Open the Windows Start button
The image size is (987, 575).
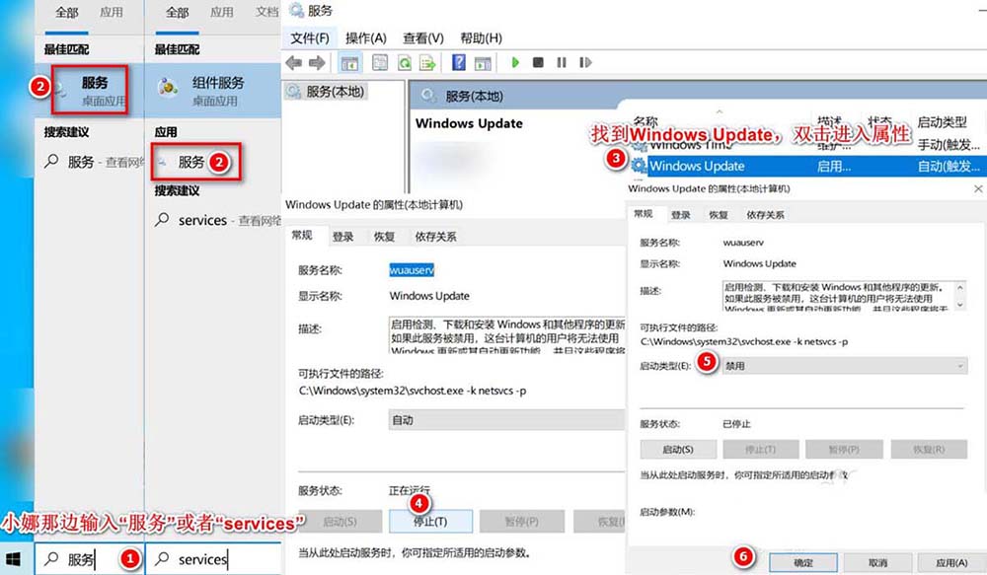(x=13, y=558)
